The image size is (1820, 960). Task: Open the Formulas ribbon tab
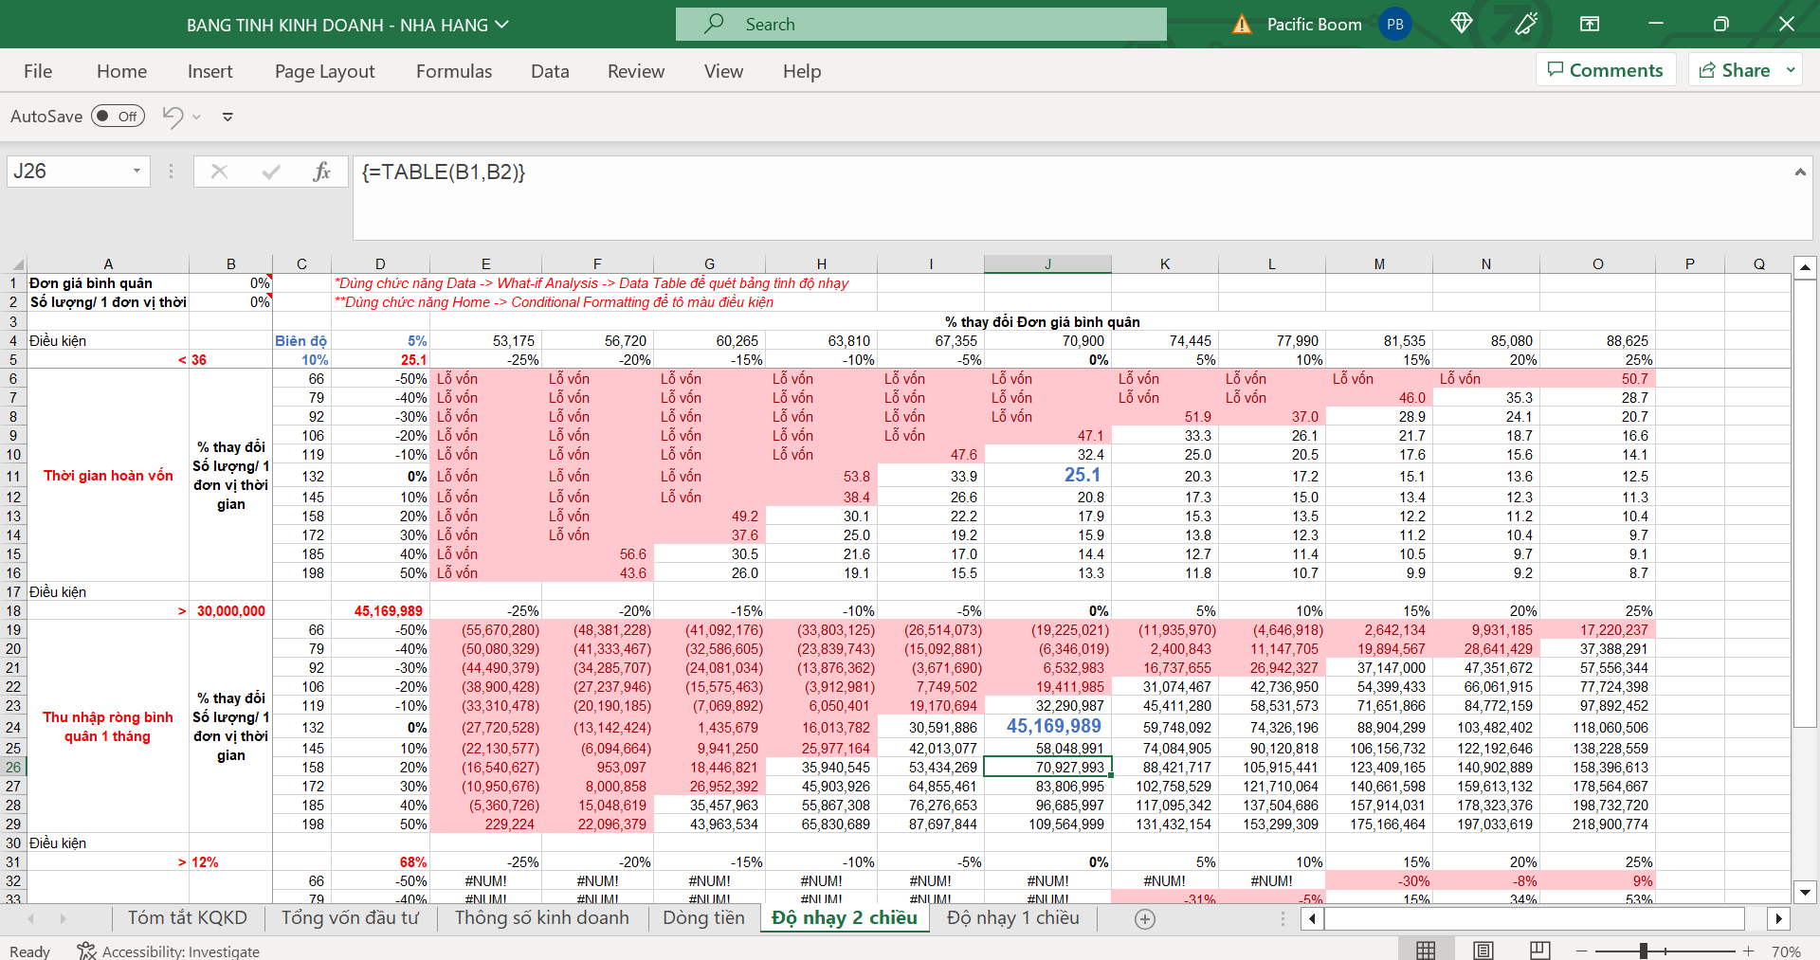[454, 71]
